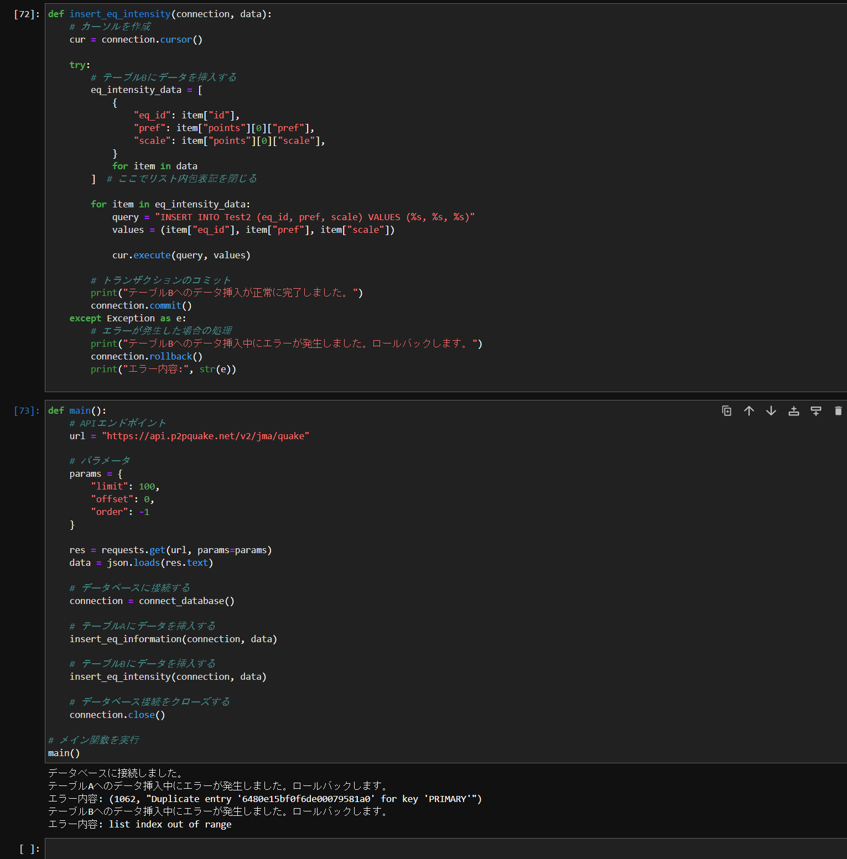Click the '"pref": item["points"][0]["pref"],' line
This screenshot has width=847, height=859.
tap(224, 128)
